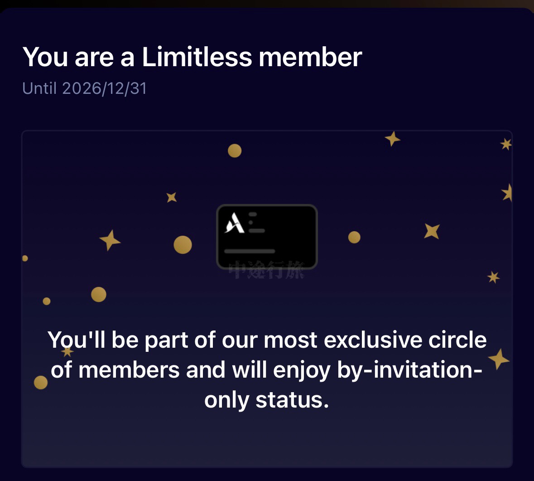Image resolution: width=534 pixels, height=481 pixels.
Task: Click the faint Chinese watermark under the card
Action: [266, 270]
